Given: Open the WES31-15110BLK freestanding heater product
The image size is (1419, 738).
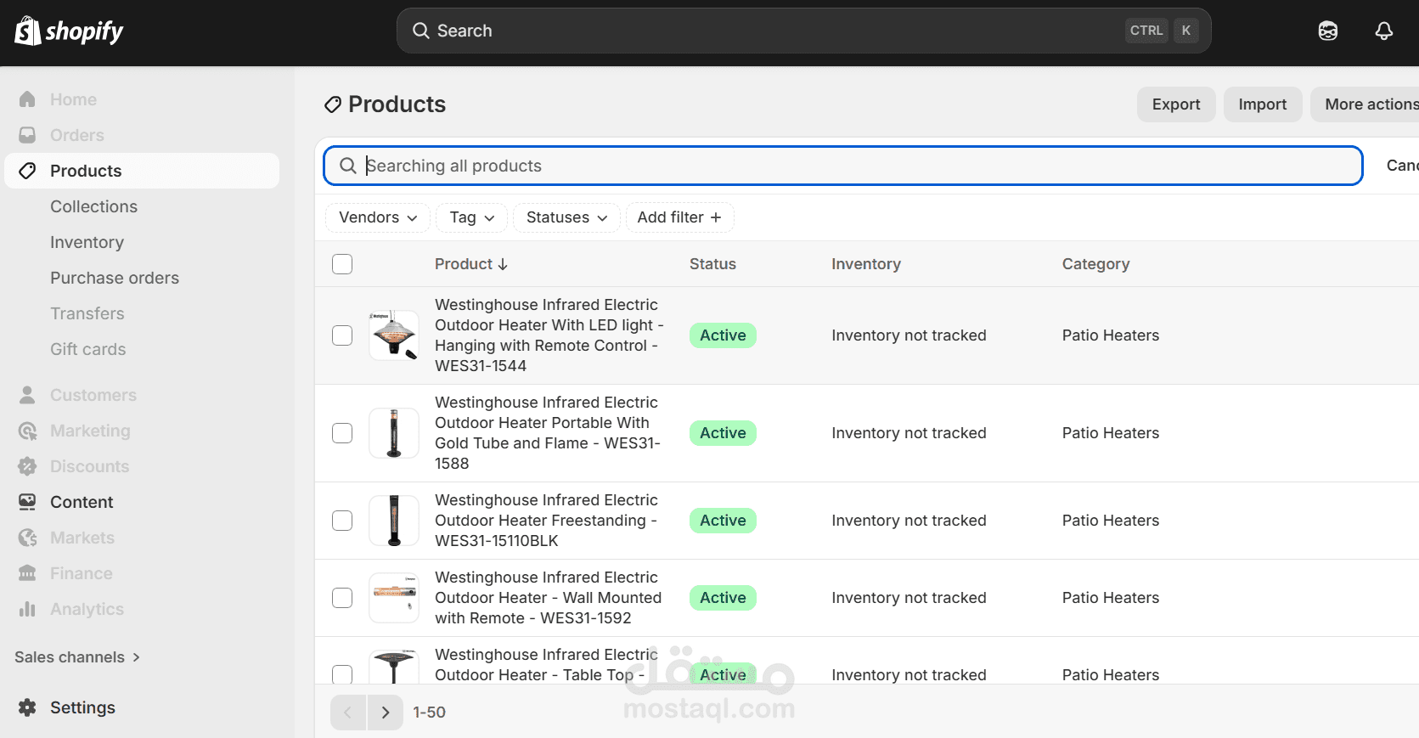Looking at the screenshot, I should coord(546,521).
